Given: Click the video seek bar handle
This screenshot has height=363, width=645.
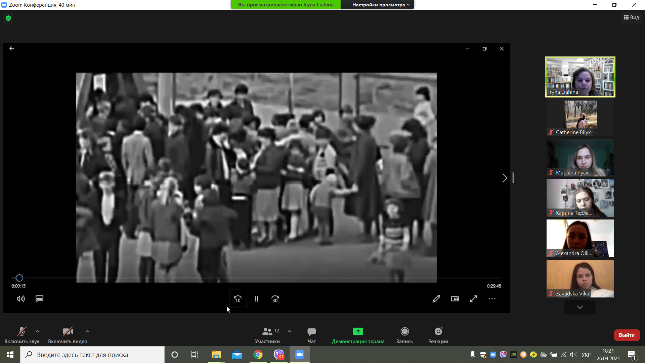Looking at the screenshot, I should [19, 278].
